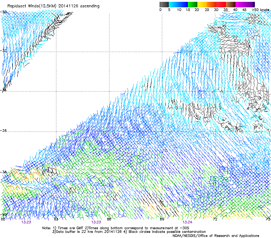Click the gray 0-5 knots color swatch
The image size is (271, 238).
(164, 4)
